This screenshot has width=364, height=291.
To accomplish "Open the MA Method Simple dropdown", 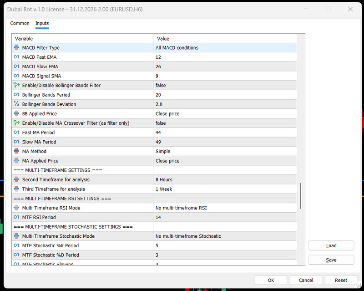I will click(x=225, y=151).
